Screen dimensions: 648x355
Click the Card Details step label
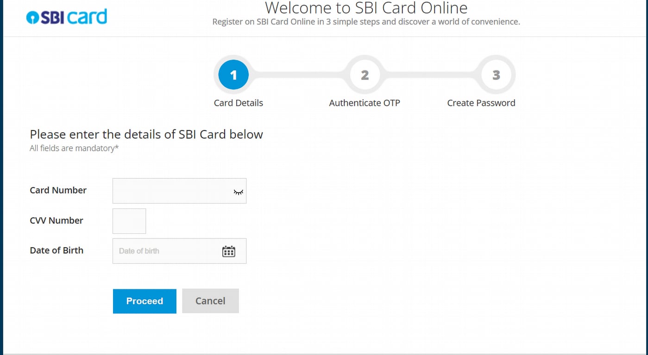[x=238, y=103]
